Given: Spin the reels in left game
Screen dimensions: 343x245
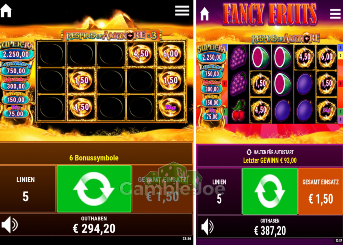Looking at the screenshot, I should tap(94, 189).
